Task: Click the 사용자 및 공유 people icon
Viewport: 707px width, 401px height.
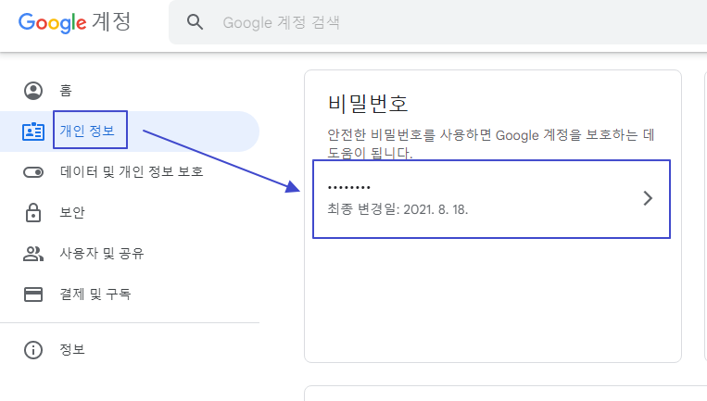Action: [x=33, y=254]
